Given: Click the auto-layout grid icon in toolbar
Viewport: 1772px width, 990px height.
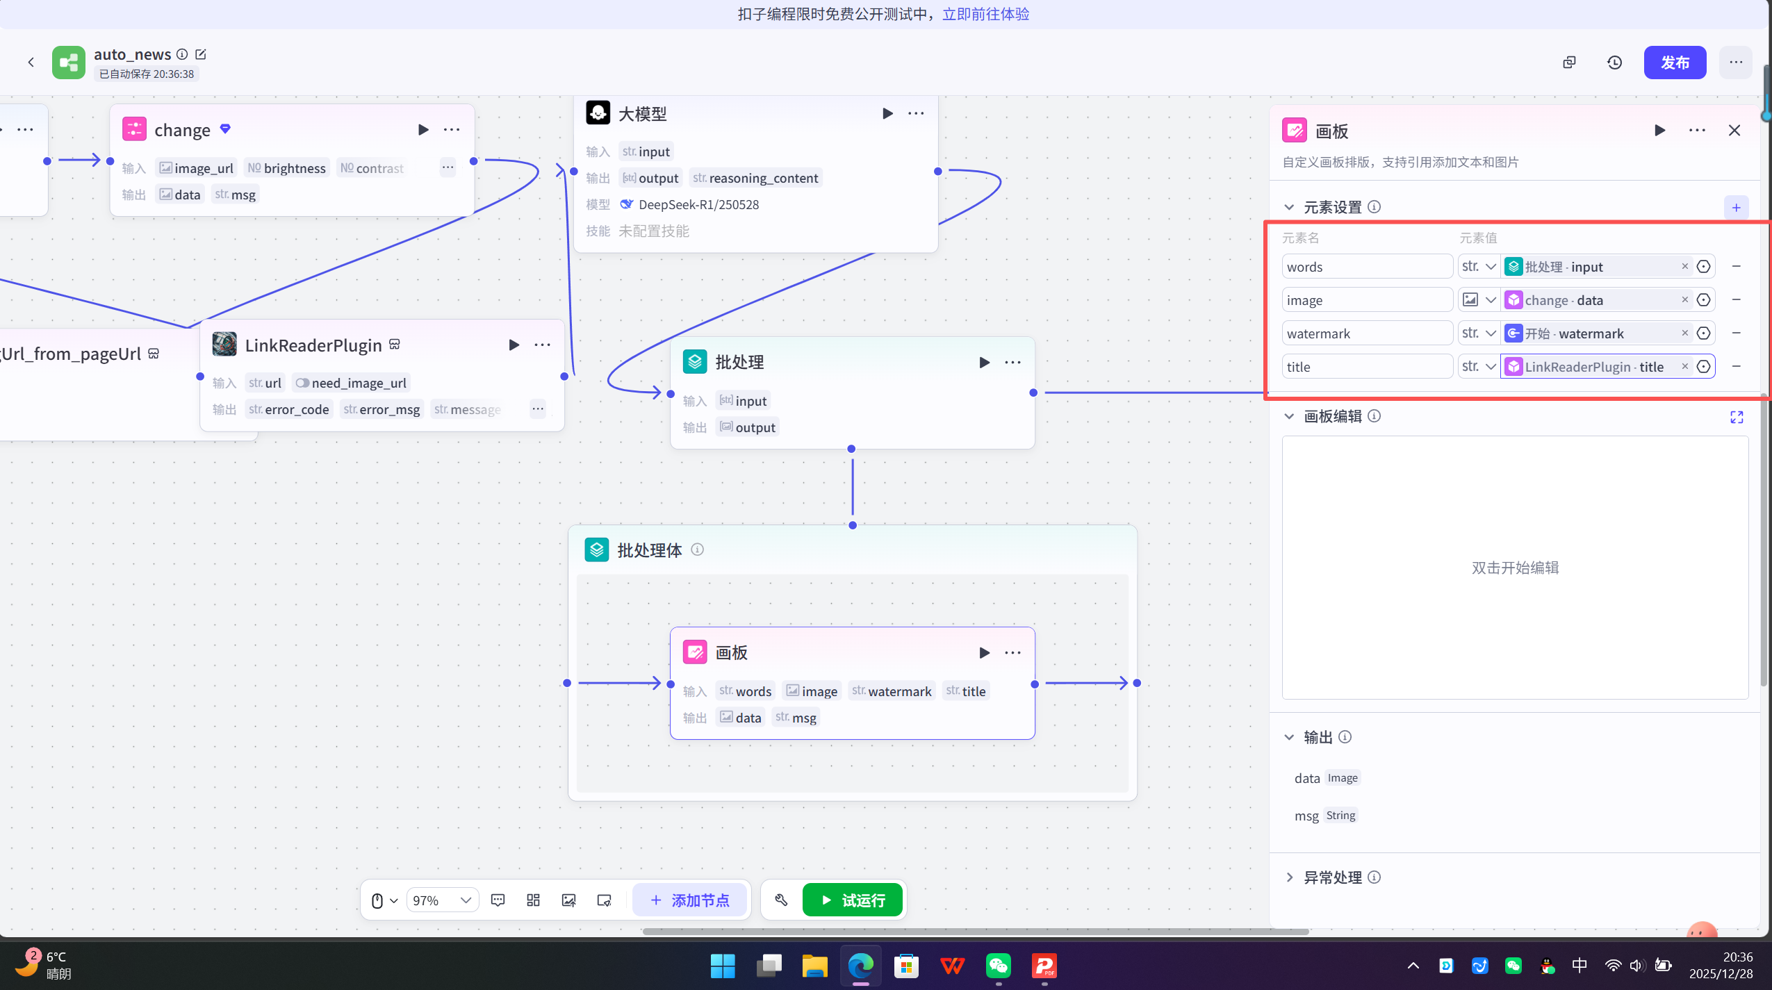Looking at the screenshot, I should (533, 900).
